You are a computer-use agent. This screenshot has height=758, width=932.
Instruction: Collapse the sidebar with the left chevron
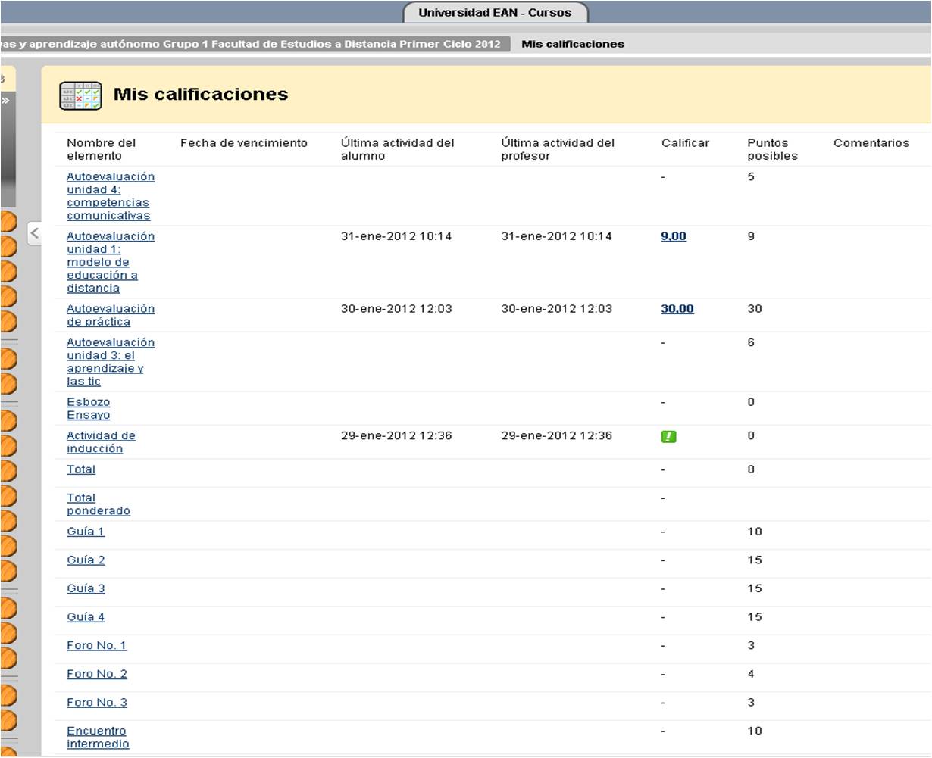(34, 233)
